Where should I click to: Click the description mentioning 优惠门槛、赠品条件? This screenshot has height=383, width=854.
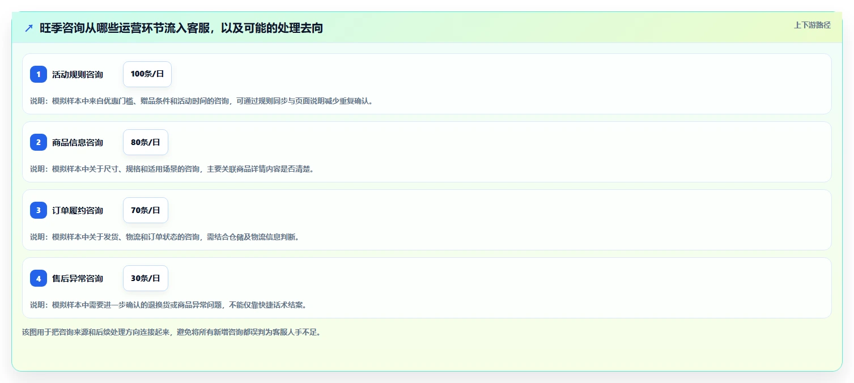(x=202, y=101)
